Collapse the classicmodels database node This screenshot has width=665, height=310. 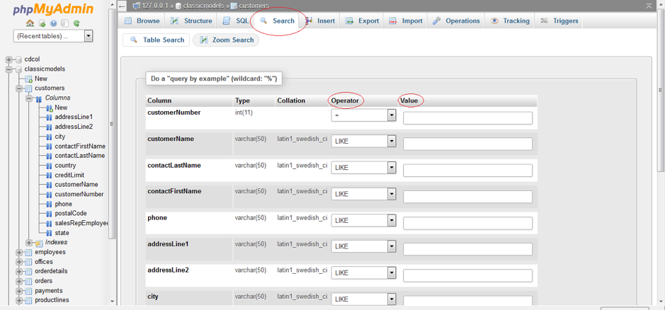point(9,69)
